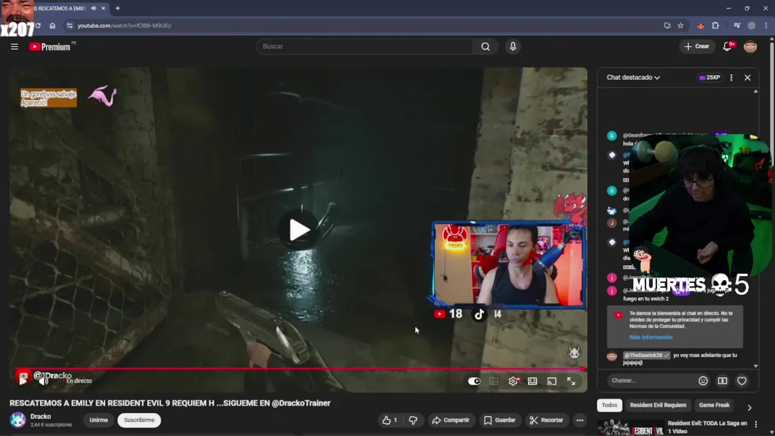This screenshot has width=775, height=436.
Task: Select the Resident Evil Requiem chip
Action: [658, 405]
